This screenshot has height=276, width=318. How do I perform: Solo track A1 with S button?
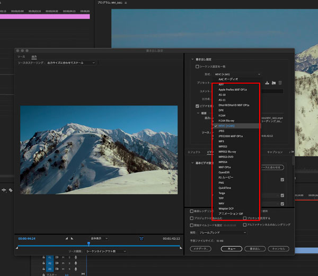(69, 257)
